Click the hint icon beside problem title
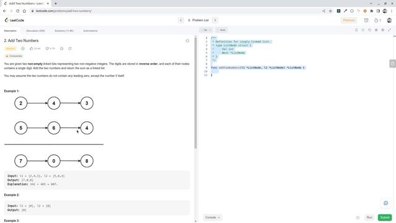The image size is (396, 223). coord(187,41)
